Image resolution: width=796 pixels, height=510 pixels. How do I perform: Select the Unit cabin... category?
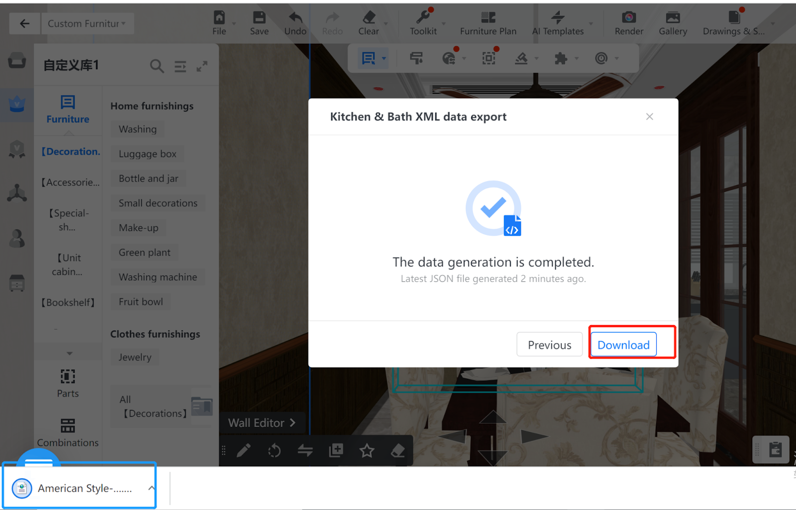(x=68, y=264)
